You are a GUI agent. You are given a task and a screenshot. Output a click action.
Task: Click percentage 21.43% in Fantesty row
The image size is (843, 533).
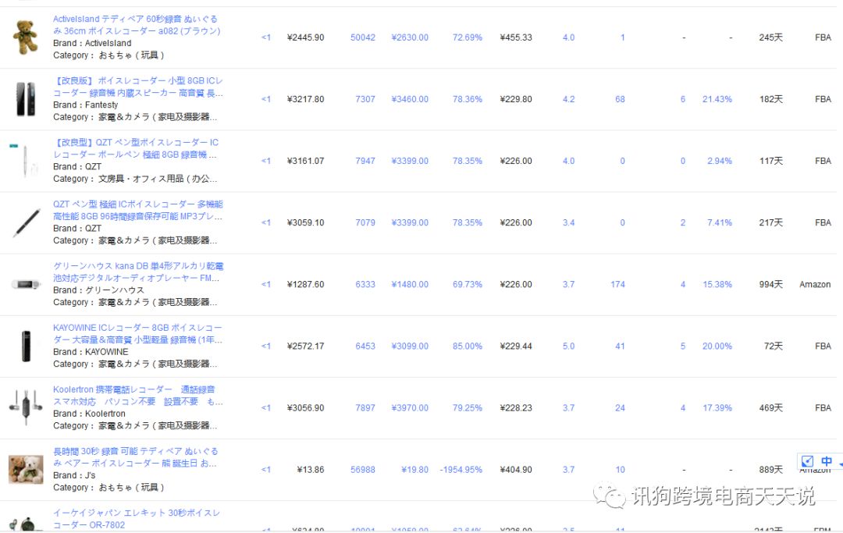[717, 99]
